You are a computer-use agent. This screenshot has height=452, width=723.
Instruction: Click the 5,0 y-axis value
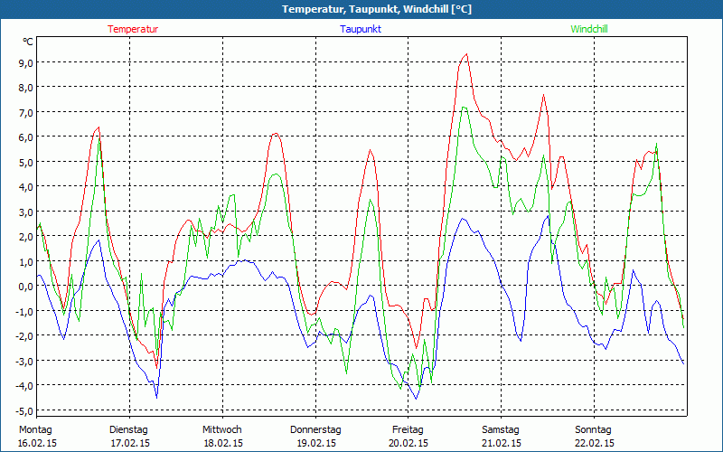pos(25,163)
